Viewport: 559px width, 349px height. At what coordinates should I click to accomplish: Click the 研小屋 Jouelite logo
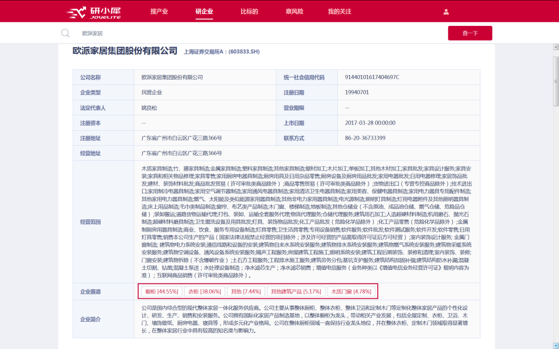(94, 12)
